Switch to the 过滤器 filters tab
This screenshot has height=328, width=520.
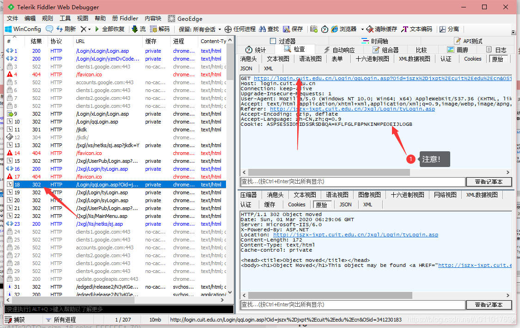coord(282,41)
